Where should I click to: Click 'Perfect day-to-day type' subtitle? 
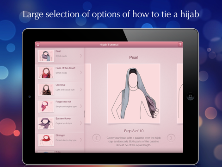click(66, 140)
